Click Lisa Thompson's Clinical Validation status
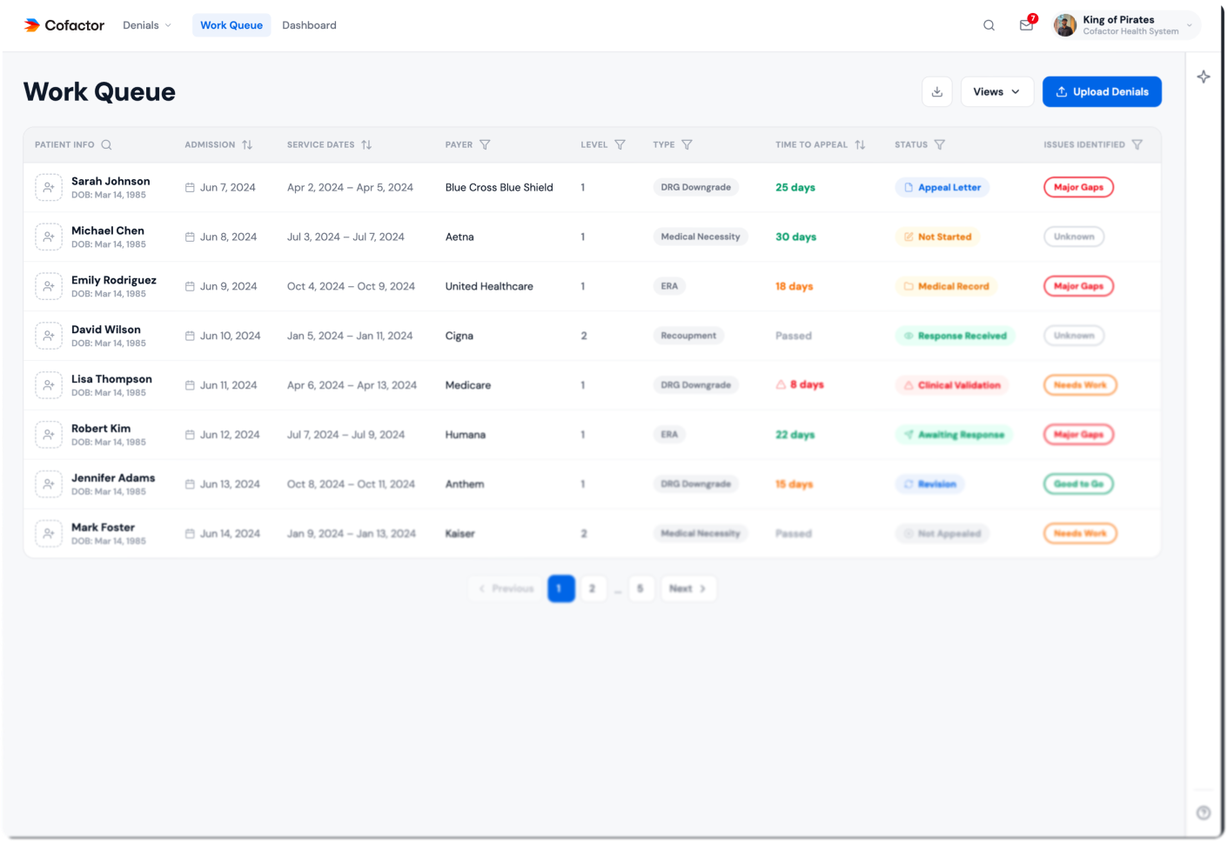The height and width of the screenshot is (841, 1227). (x=952, y=385)
